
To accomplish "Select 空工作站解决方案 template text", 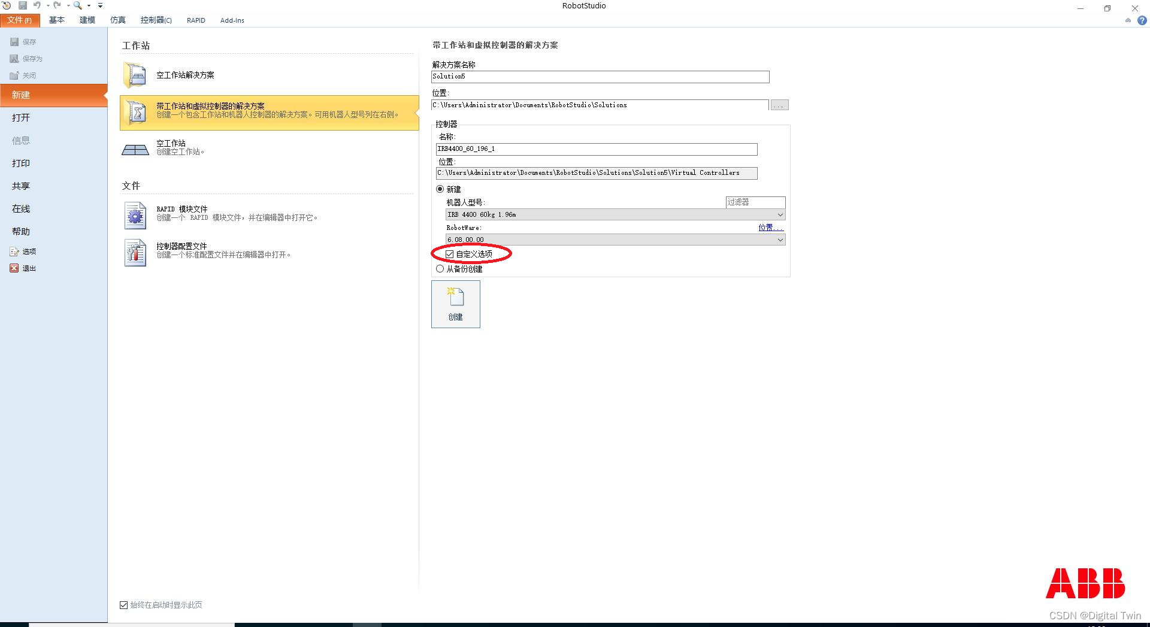I will (x=185, y=75).
